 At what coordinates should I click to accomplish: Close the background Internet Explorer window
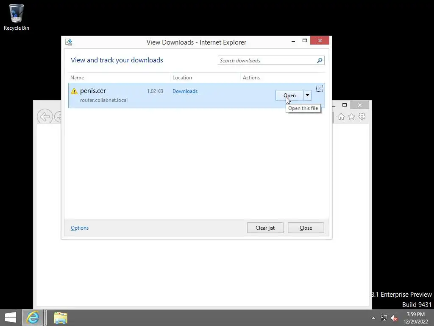[359, 105]
